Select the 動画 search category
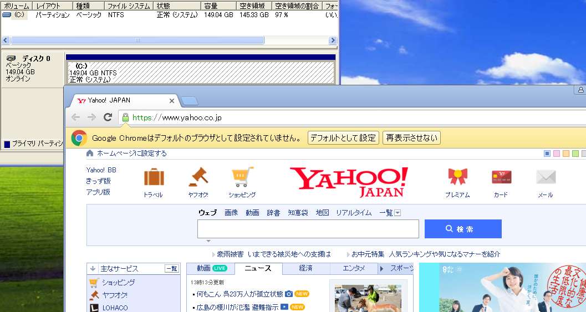The image size is (586, 312). (x=253, y=213)
